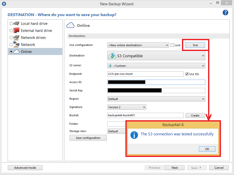Image resolution: width=234 pixels, height=175 pixels.
Task: Expand the S3 server dropdown
Action: click(156, 66)
